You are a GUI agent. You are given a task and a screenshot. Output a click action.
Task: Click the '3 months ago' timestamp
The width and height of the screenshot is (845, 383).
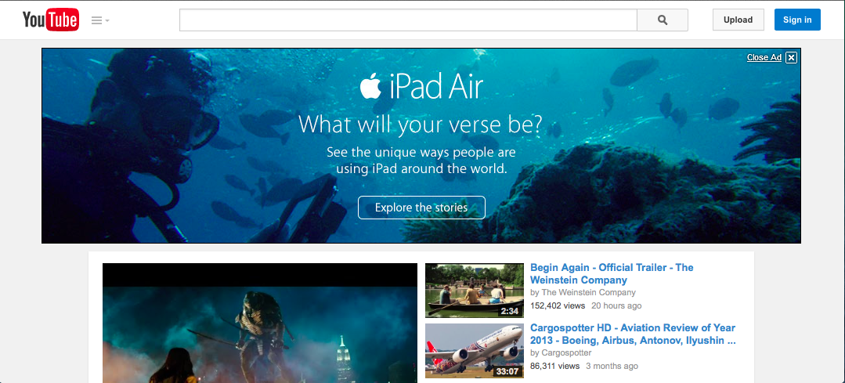pyautogui.click(x=612, y=366)
